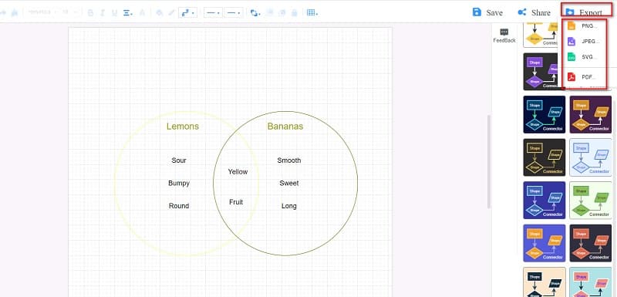This screenshot has width=617, height=297.
Task: Click the font color icon
Action: coord(142,12)
